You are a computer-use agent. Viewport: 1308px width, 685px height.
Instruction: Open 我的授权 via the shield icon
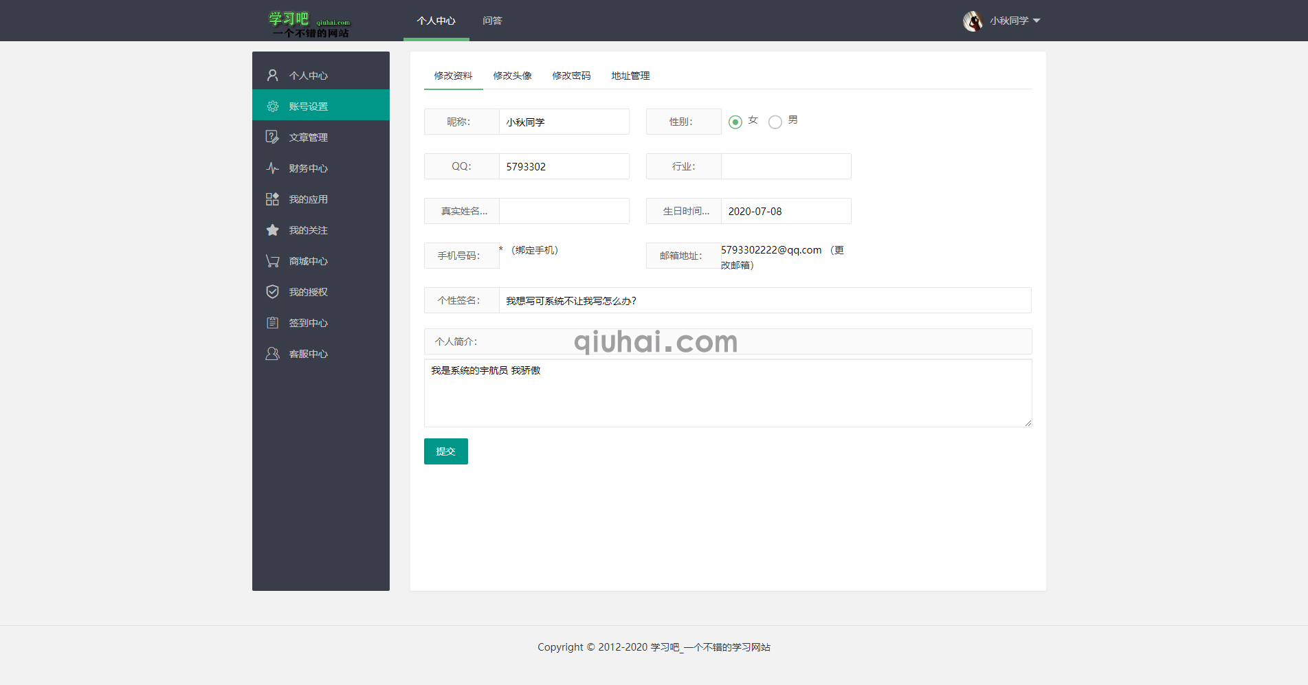(272, 291)
